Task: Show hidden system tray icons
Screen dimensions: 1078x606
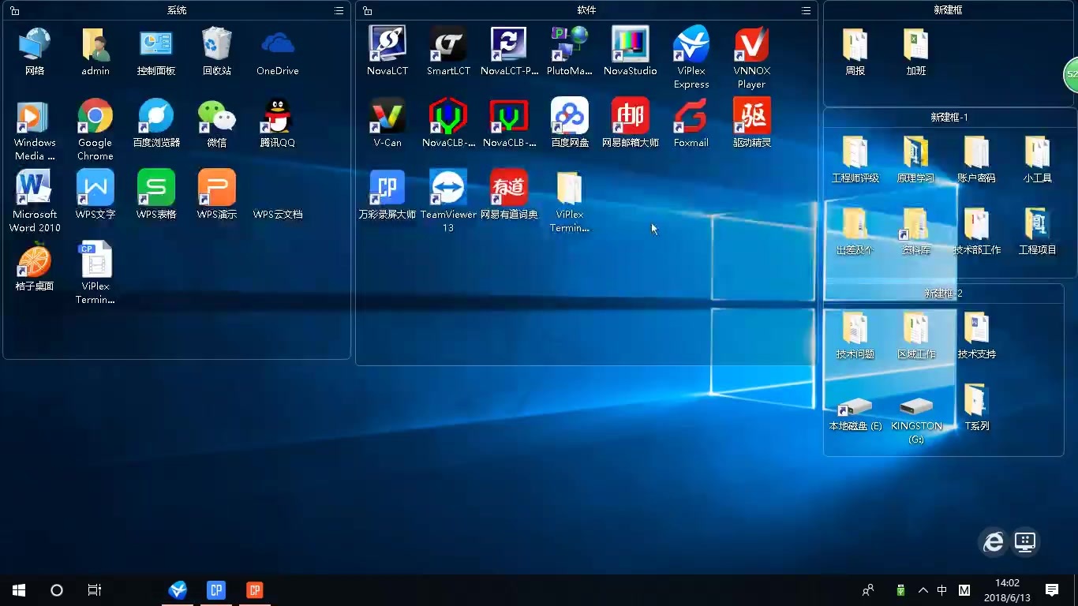Action: 923,590
